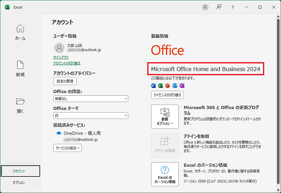Open help with the question mark icon
281x193 pixels.
[232, 7]
